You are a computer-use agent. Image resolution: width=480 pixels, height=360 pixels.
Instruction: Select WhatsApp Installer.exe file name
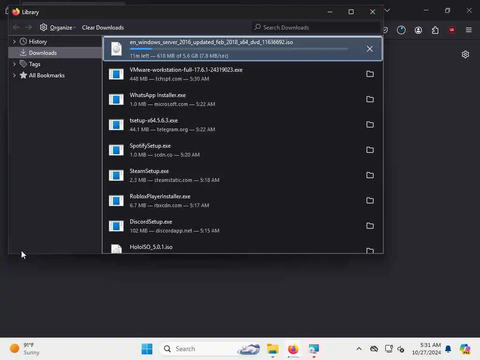click(157, 95)
